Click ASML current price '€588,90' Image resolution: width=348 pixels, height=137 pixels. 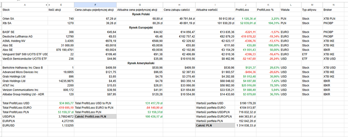[140, 41]
